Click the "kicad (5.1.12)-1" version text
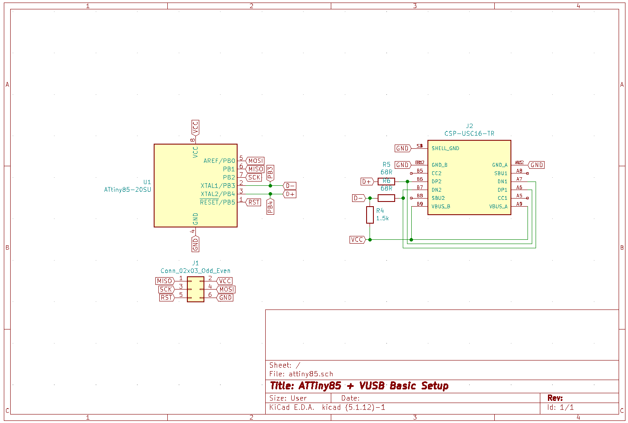Screen dimensions: 628x423 (x=353, y=407)
